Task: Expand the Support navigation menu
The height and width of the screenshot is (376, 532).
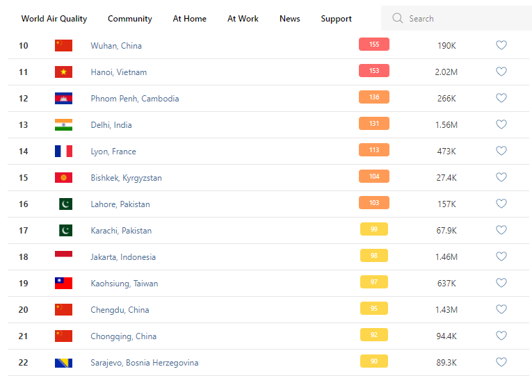Action: (x=336, y=19)
